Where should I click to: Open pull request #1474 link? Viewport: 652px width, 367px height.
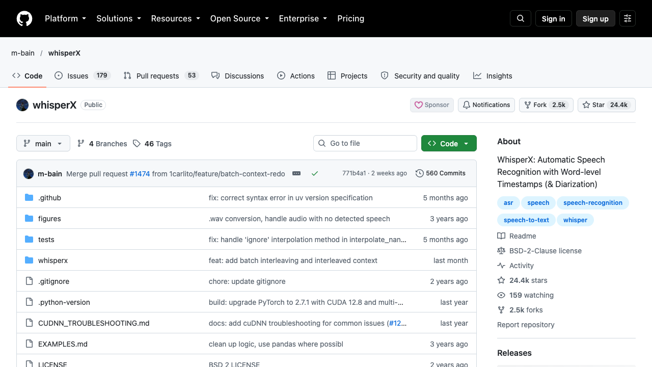click(x=140, y=174)
